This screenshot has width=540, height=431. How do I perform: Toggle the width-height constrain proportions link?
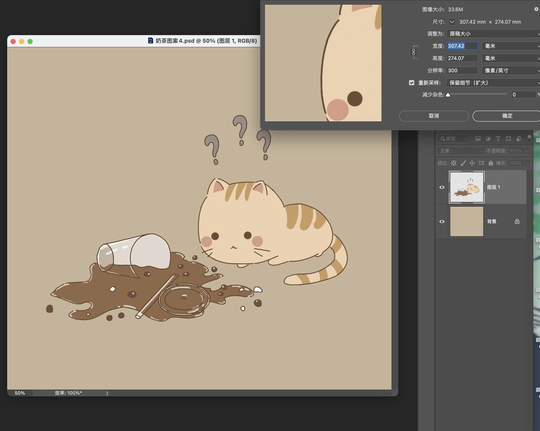[x=413, y=52]
